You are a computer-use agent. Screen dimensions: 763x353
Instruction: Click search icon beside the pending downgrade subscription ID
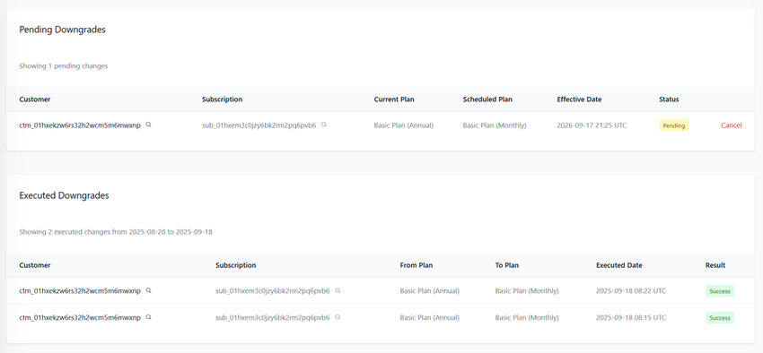(x=324, y=125)
